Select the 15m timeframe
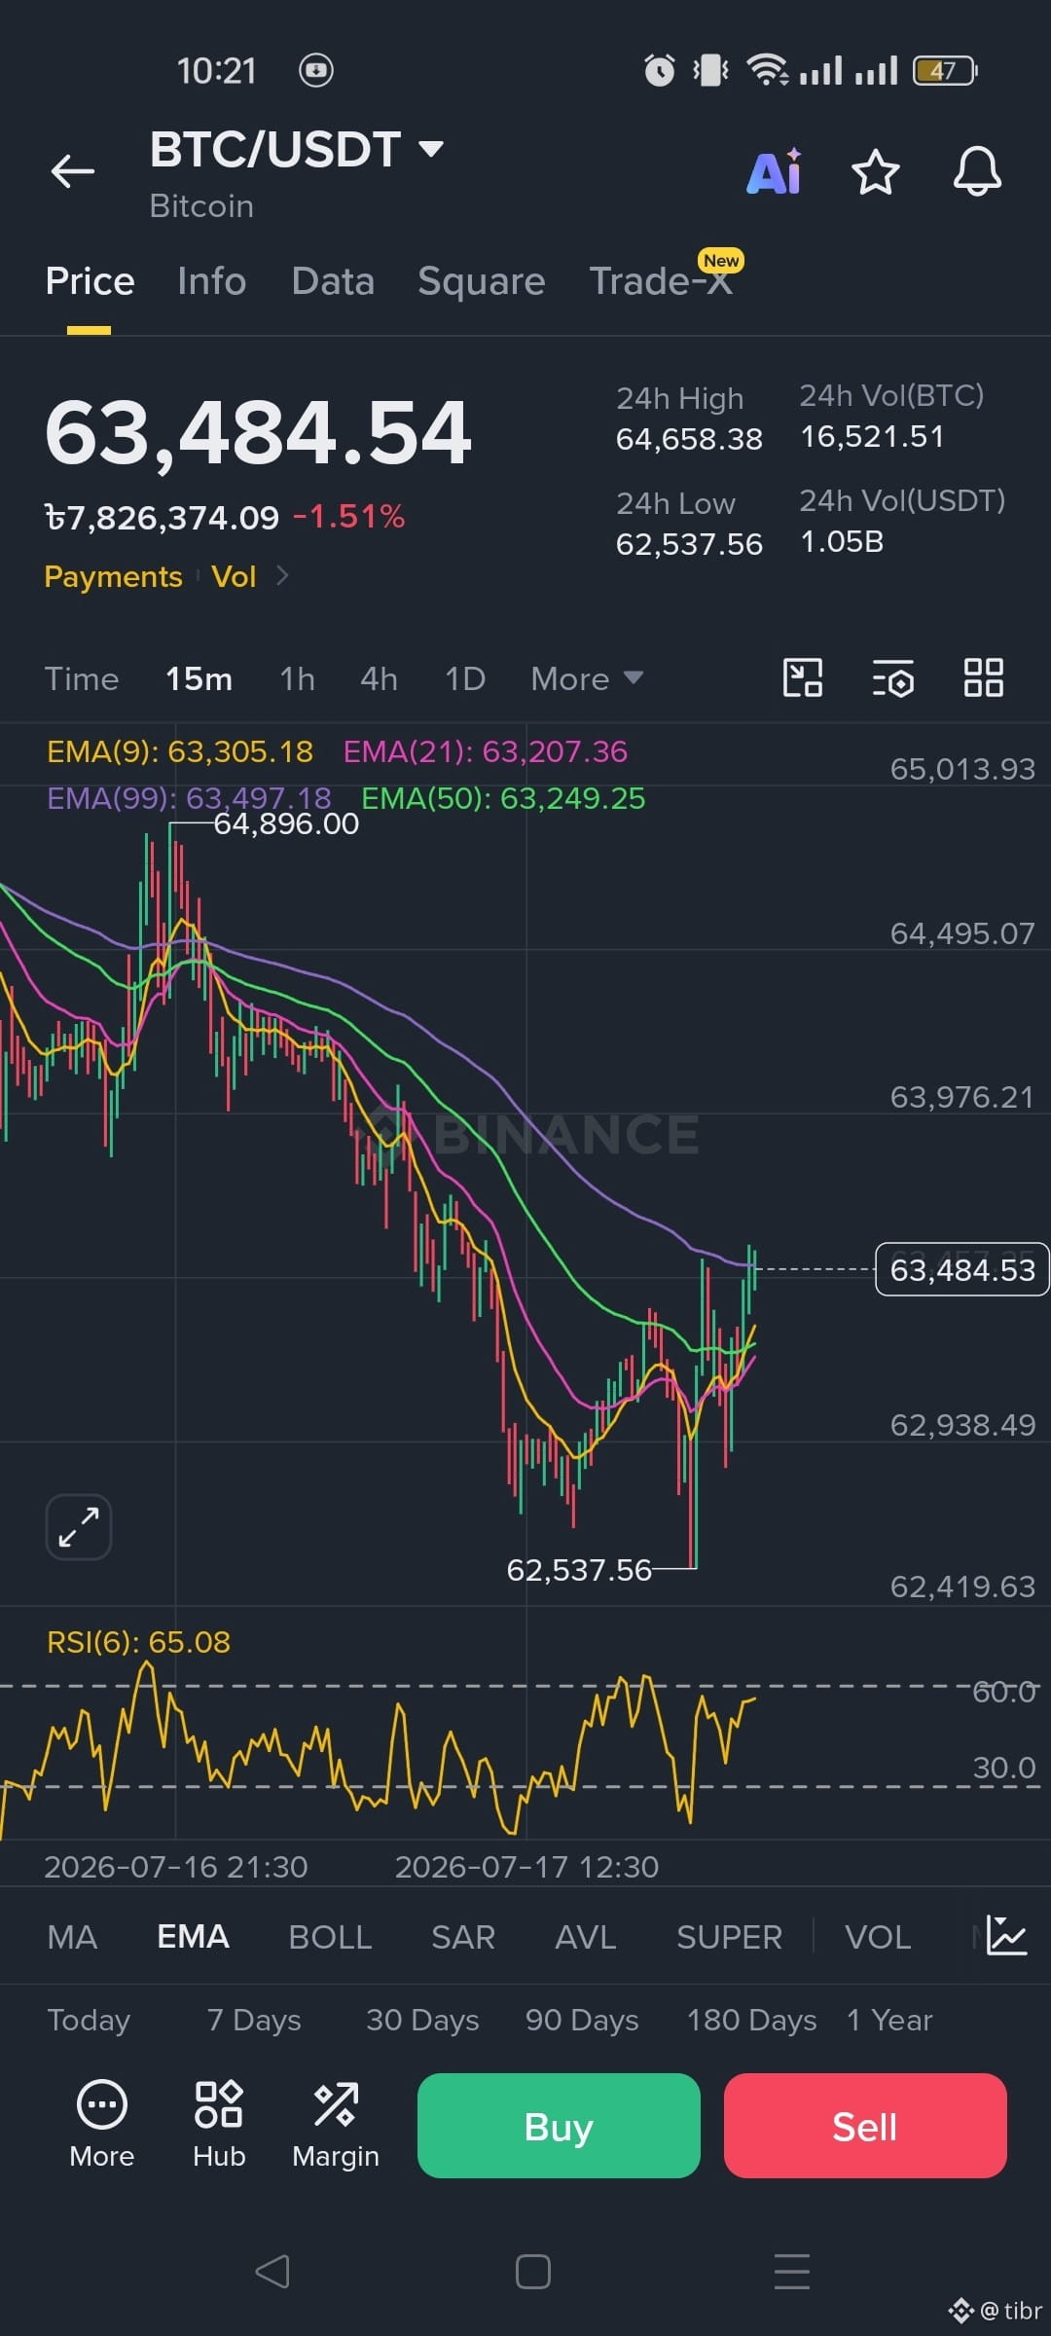The image size is (1051, 2336). [199, 678]
